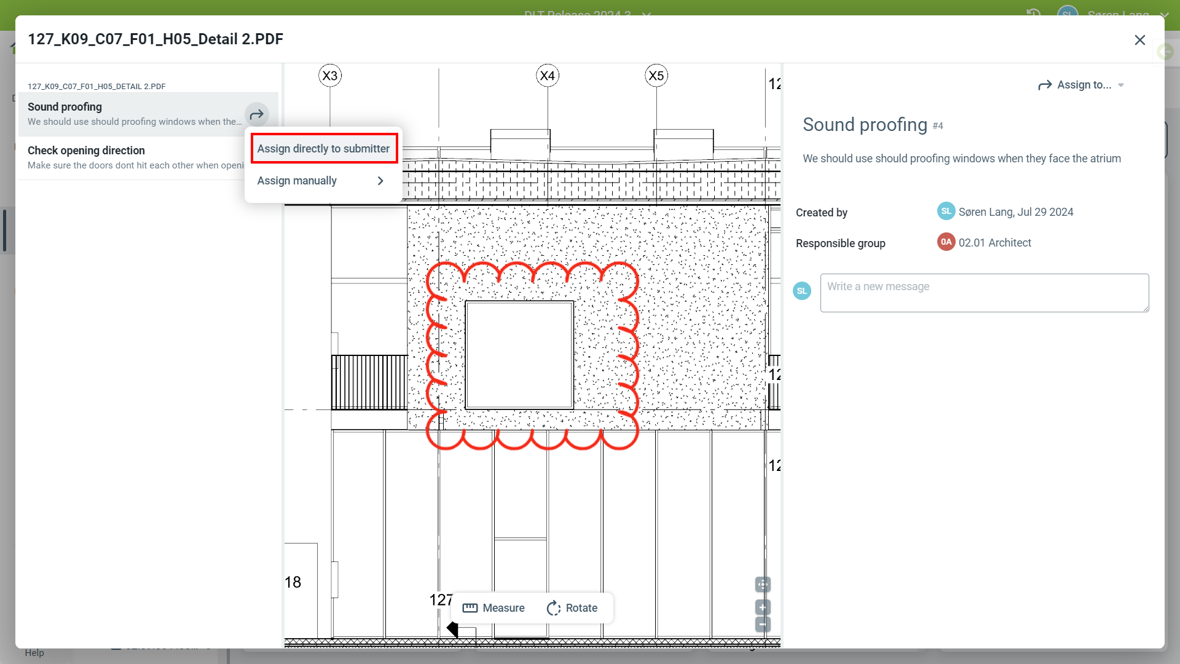Screen dimensions: 1180x664
Task: Click the Rotate drawing tool
Action: point(572,608)
